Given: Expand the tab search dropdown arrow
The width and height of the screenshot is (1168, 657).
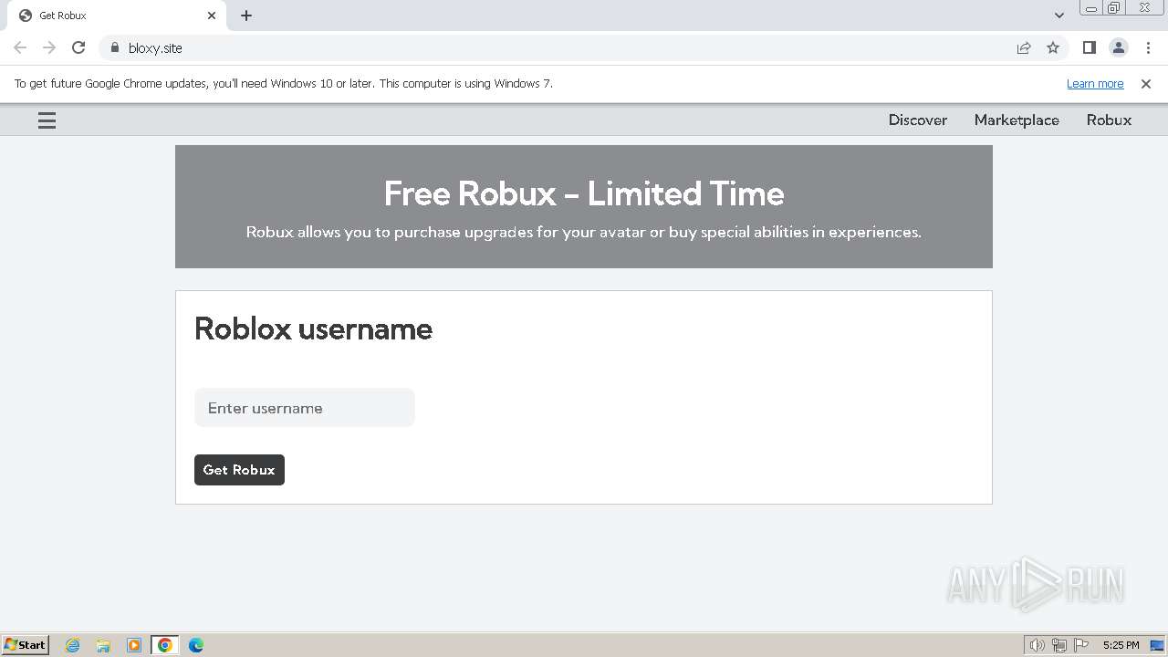Looking at the screenshot, I should coord(1059,16).
